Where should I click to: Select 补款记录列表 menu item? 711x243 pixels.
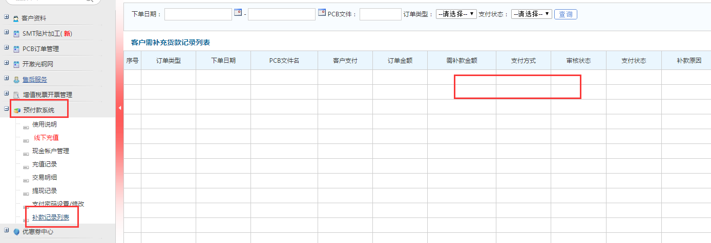[50, 217]
